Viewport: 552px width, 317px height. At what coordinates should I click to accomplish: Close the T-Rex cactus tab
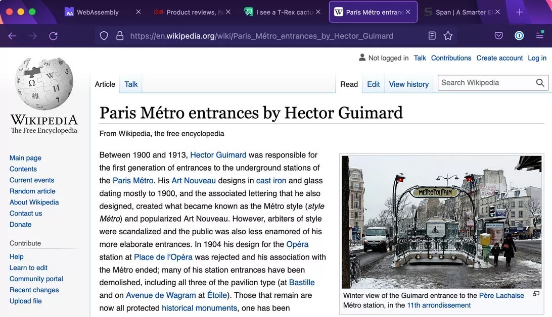click(x=318, y=12)
